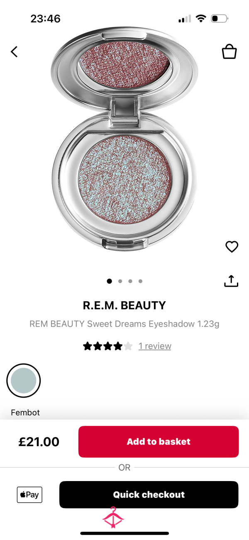Open the 1 review link

(155, 346)
